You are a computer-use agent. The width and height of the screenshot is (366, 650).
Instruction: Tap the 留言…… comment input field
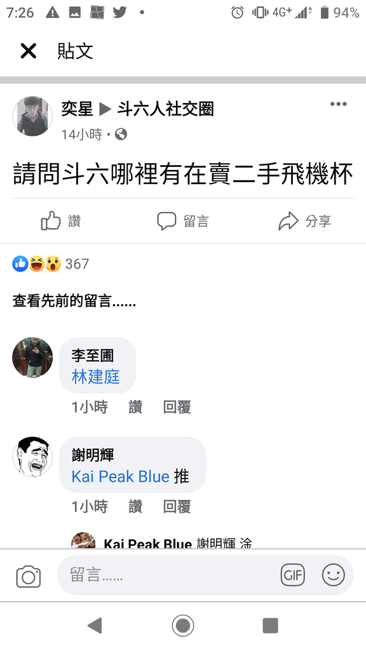(166, 575)
